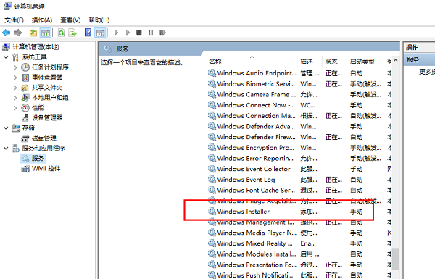Select Windows Encryption Provider row
The image size is (435, 279).
pyautogui.click(x=299, y=148)
